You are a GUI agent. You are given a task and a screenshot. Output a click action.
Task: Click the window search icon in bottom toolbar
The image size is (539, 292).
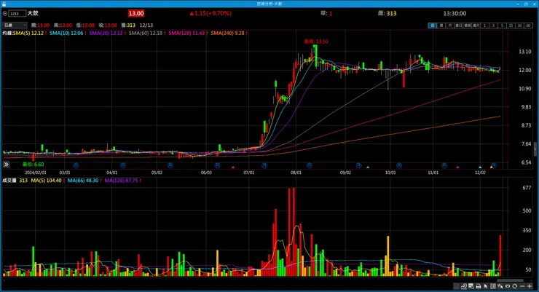pyautogui.click(x=471, y=286)
